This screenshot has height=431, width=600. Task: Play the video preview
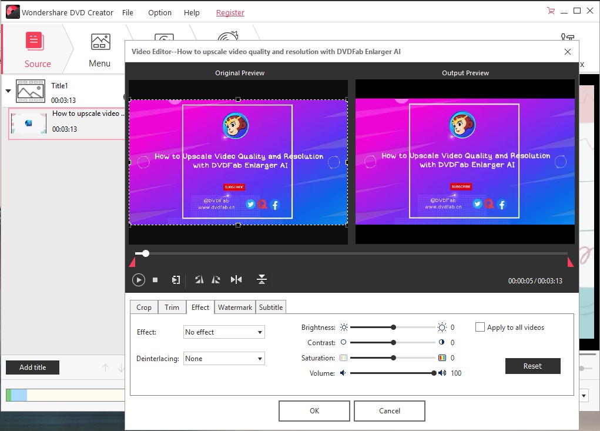tap(139, 280)
